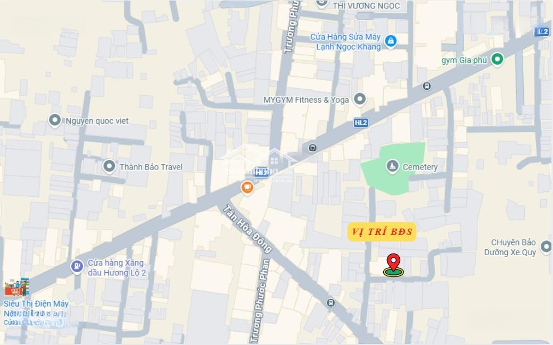Select the Thành Bảo Travel marker icon

pos(109,166)
